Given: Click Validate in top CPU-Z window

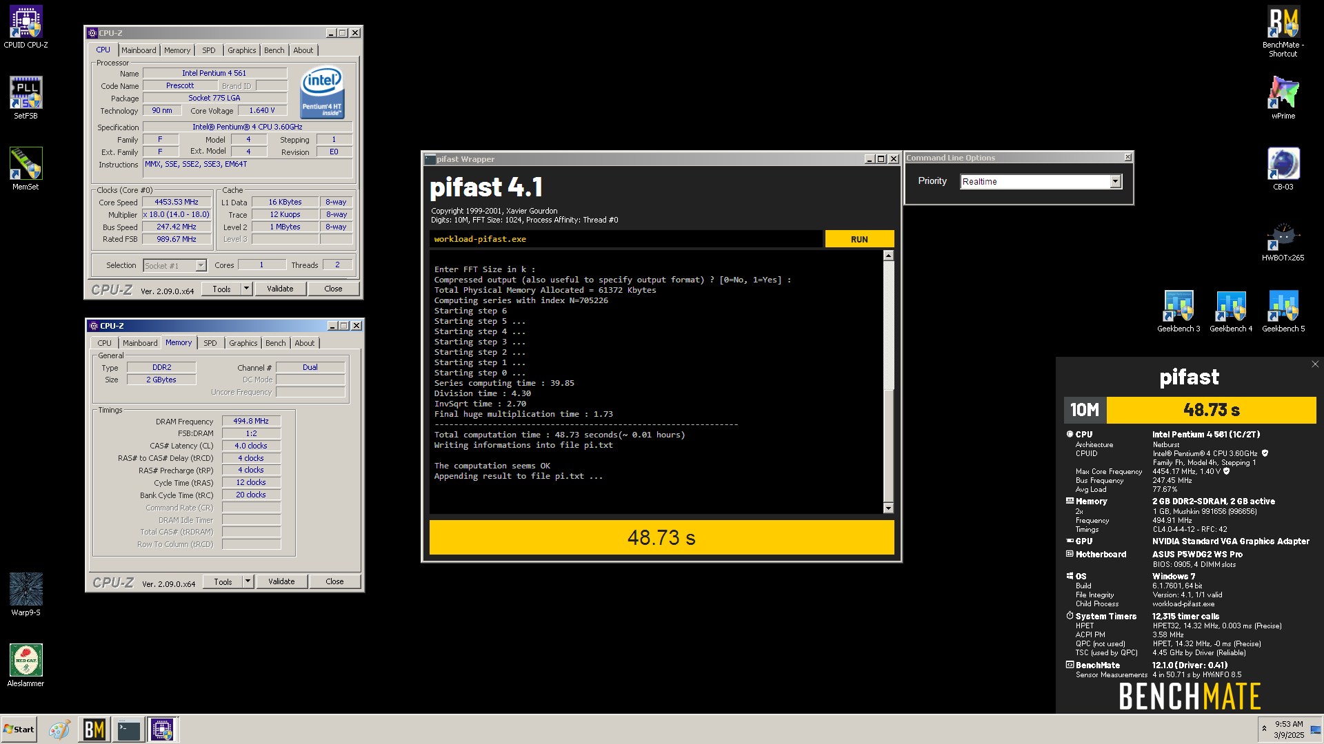Looking at the screenshot, I should [280, 289].
